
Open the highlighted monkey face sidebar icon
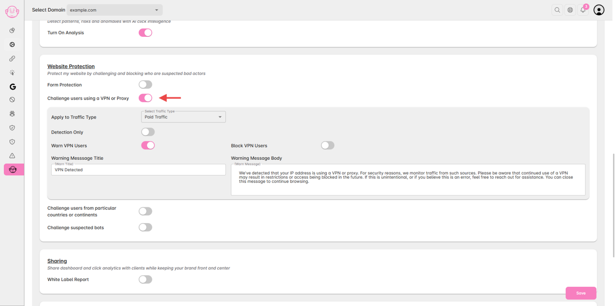point(13,169)
